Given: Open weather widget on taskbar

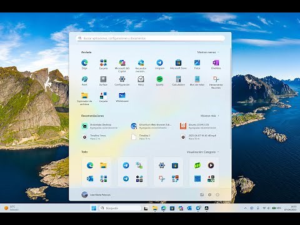Looking at the screenshot, I should (11, 208).
